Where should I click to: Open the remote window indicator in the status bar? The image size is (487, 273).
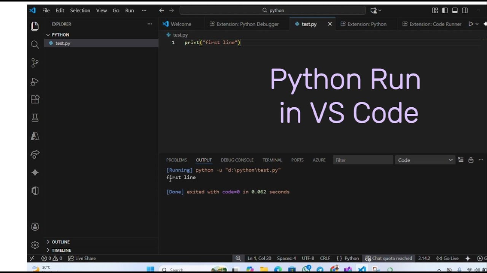click(32, 258)
